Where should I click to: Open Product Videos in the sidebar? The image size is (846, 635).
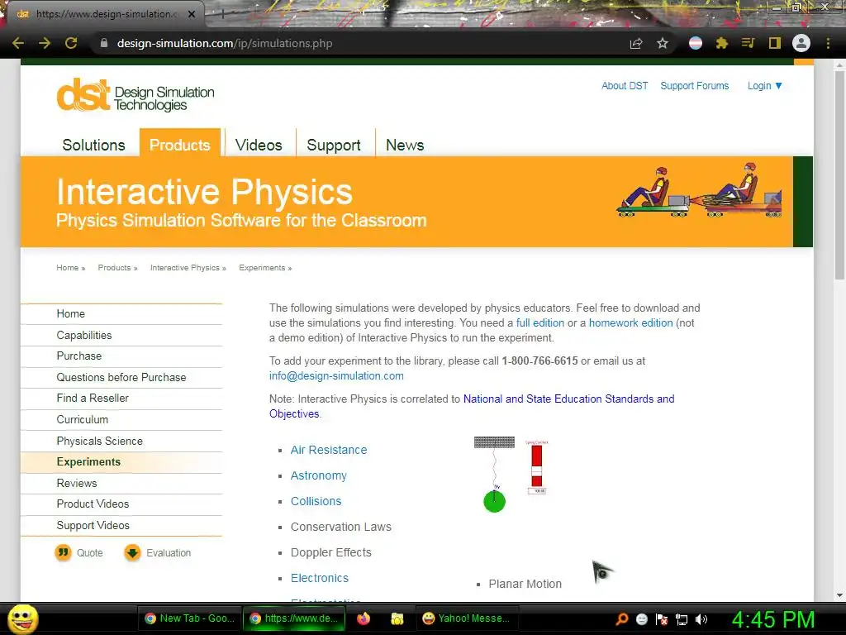pyautogui.click(x=121, y=504)
